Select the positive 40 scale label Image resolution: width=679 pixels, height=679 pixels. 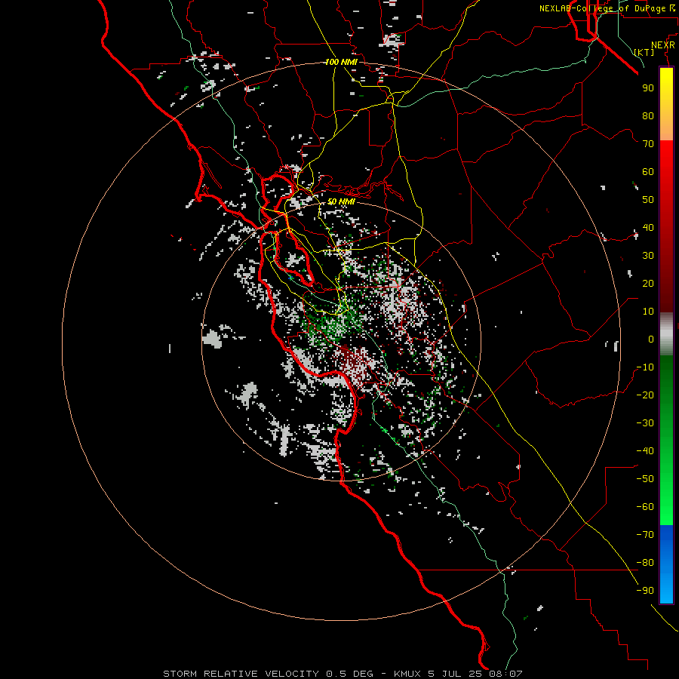coord(648,227)
